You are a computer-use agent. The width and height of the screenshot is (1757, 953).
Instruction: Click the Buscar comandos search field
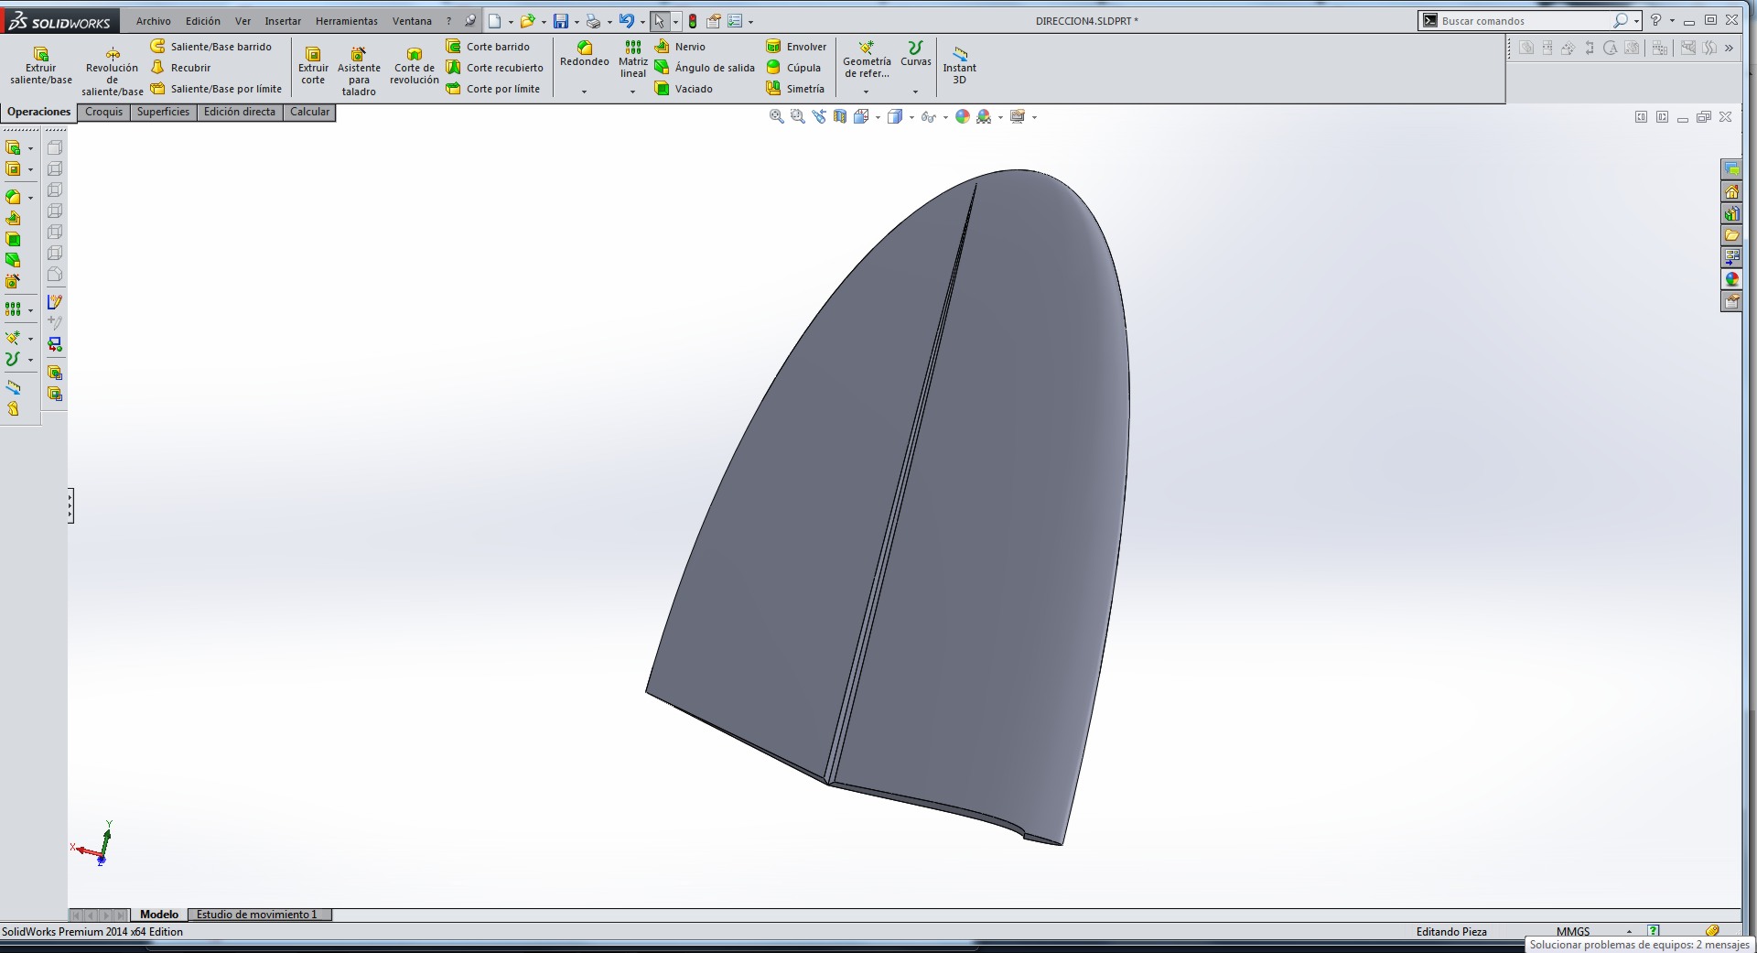[1521, 21]
